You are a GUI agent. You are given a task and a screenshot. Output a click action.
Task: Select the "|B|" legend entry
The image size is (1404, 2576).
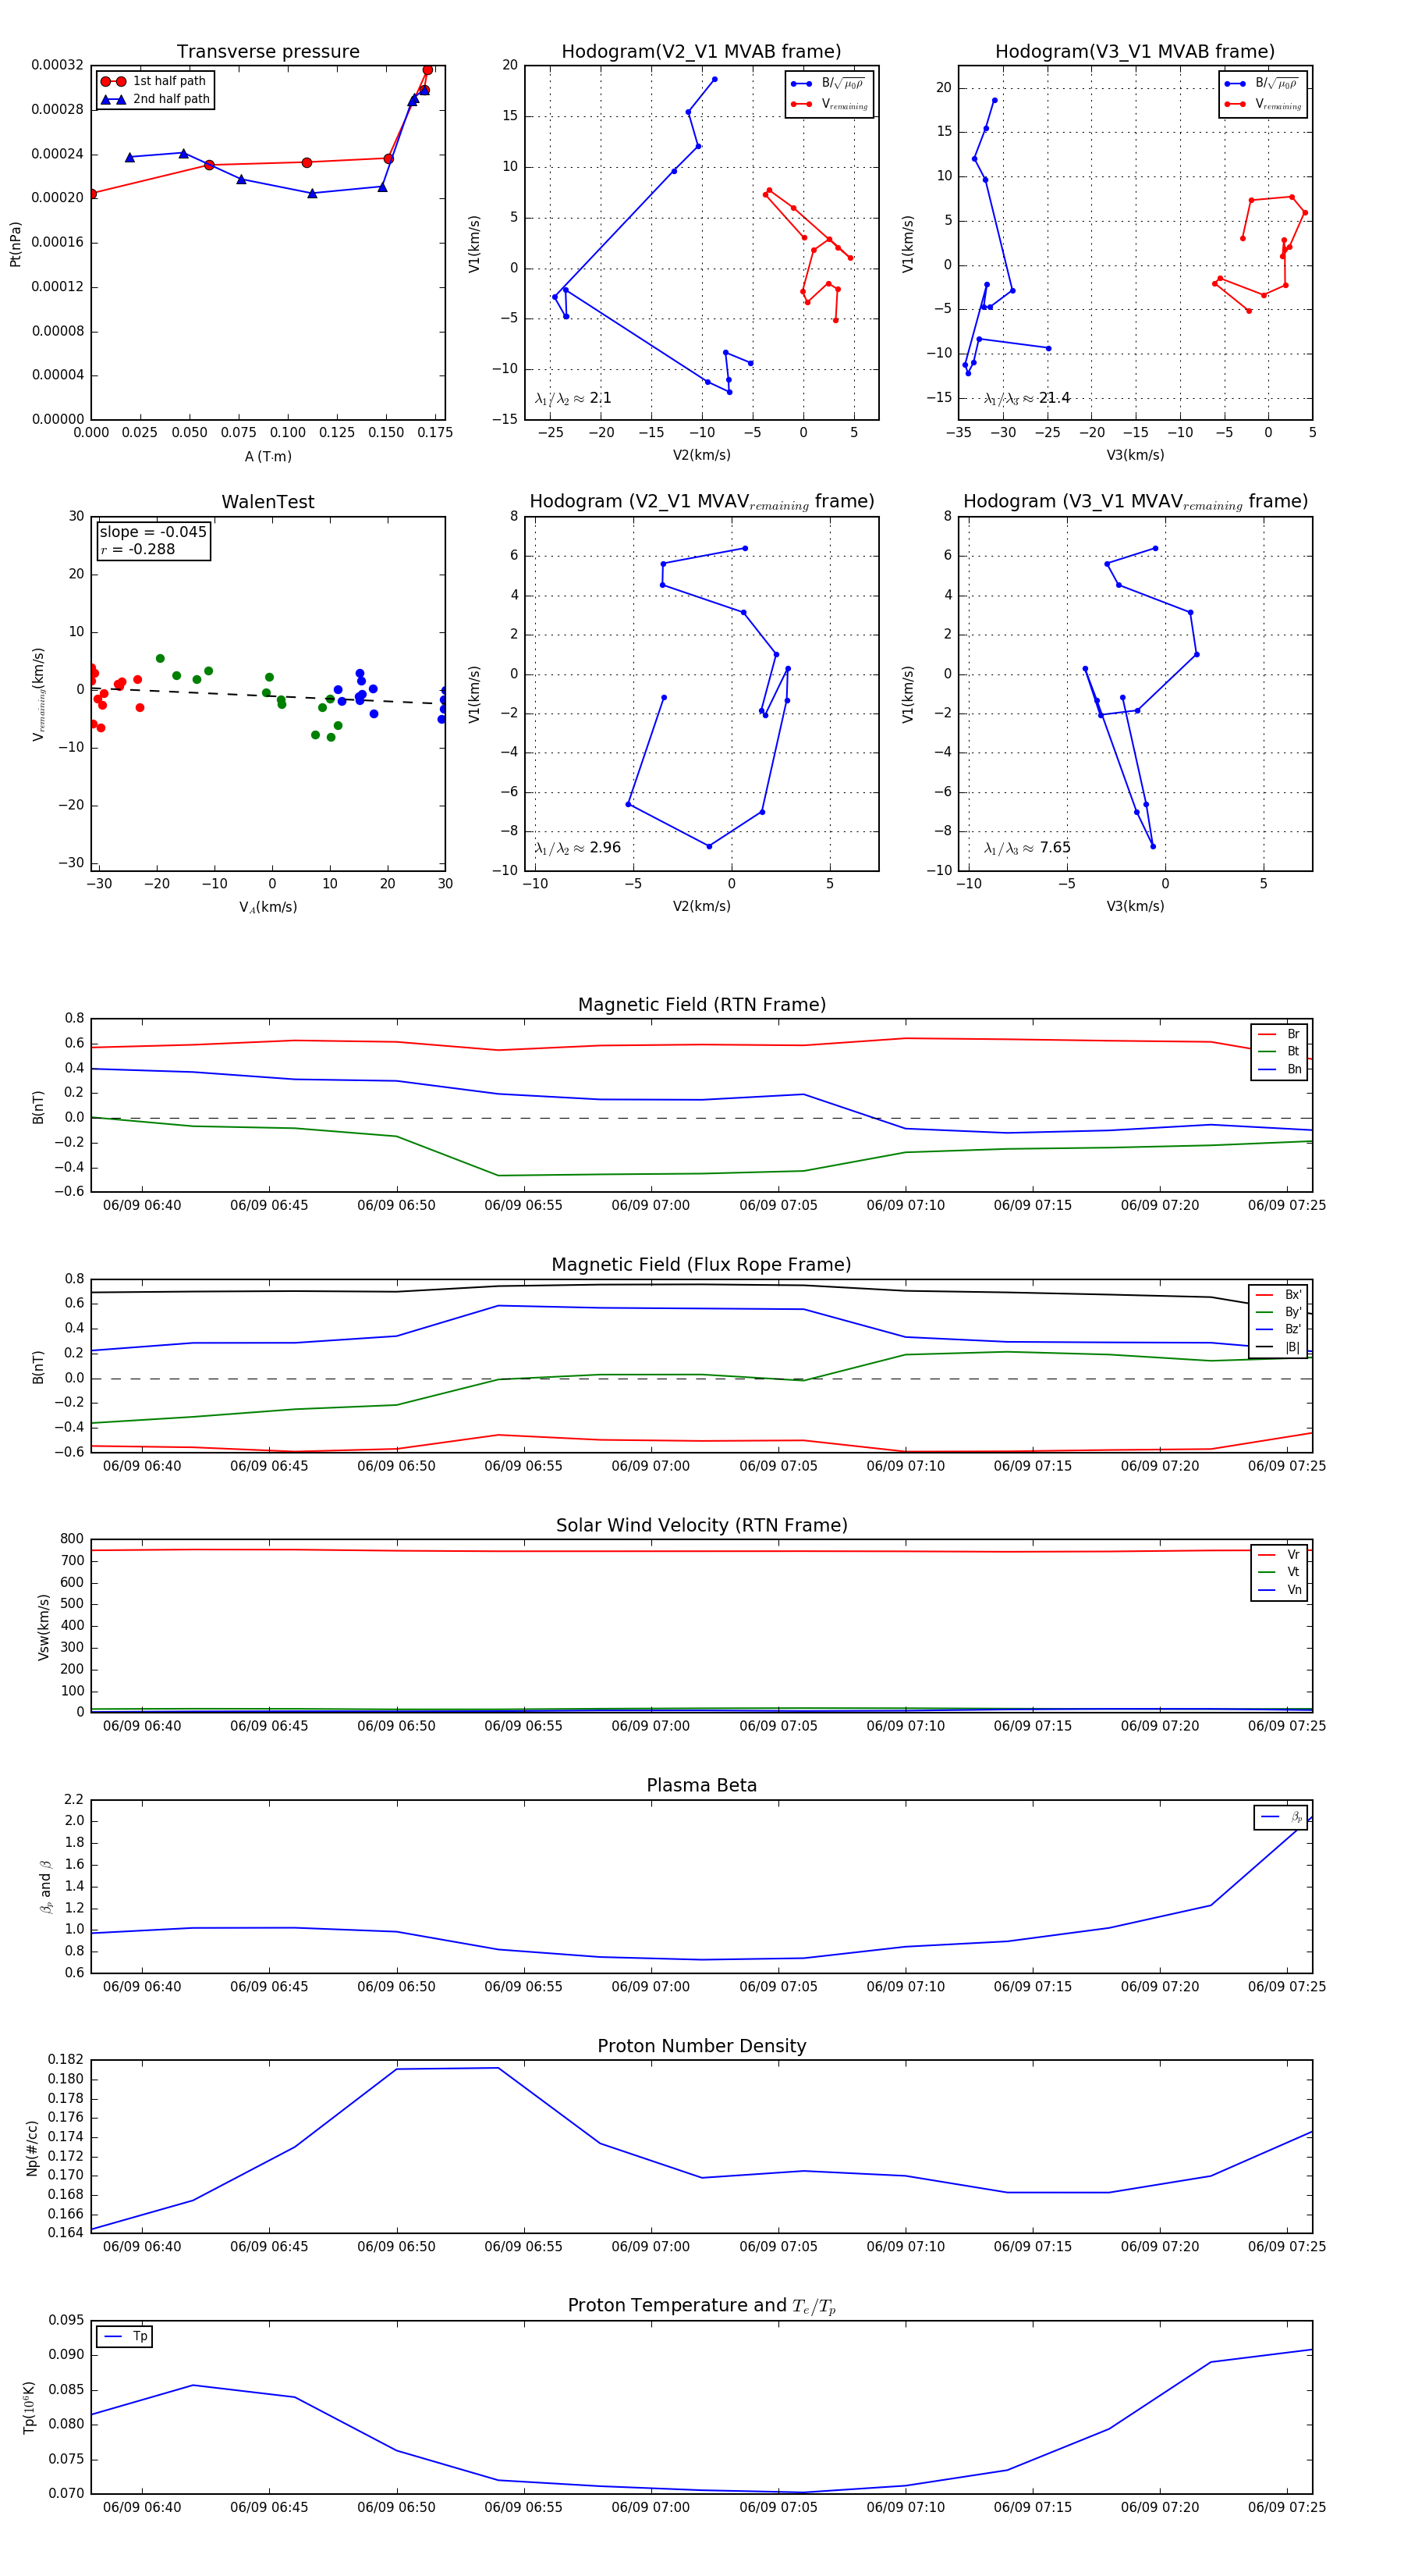pos(1278,1347)
